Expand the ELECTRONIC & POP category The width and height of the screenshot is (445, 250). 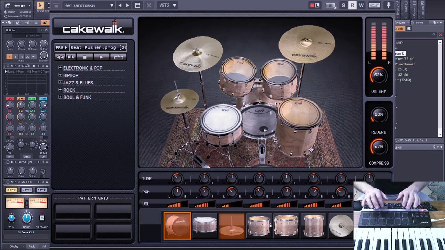[x=60, y=68]
